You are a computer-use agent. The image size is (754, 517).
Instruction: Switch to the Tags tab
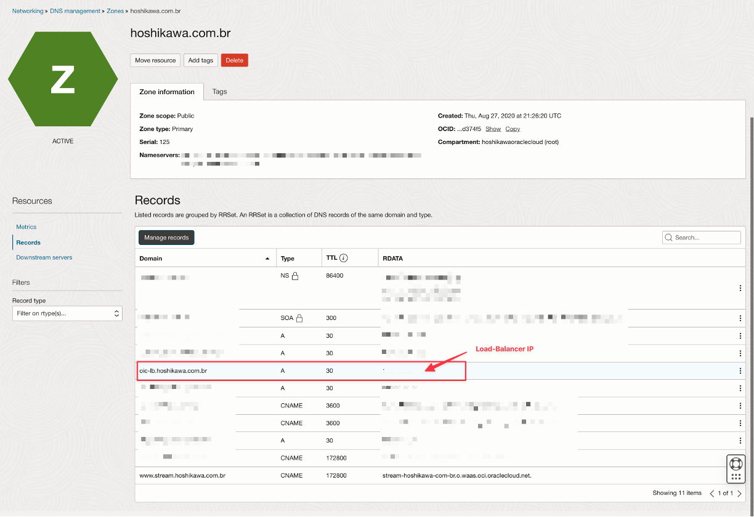(219, 90)
